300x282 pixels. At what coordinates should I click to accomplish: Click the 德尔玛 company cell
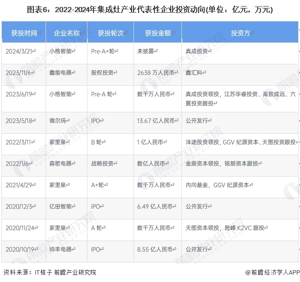coord(67,123)
